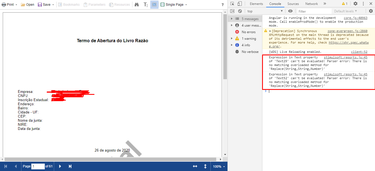Viewport: 375px width, 171px height.
Task: Expand the 1 warning group
Action: click(232, 39)
